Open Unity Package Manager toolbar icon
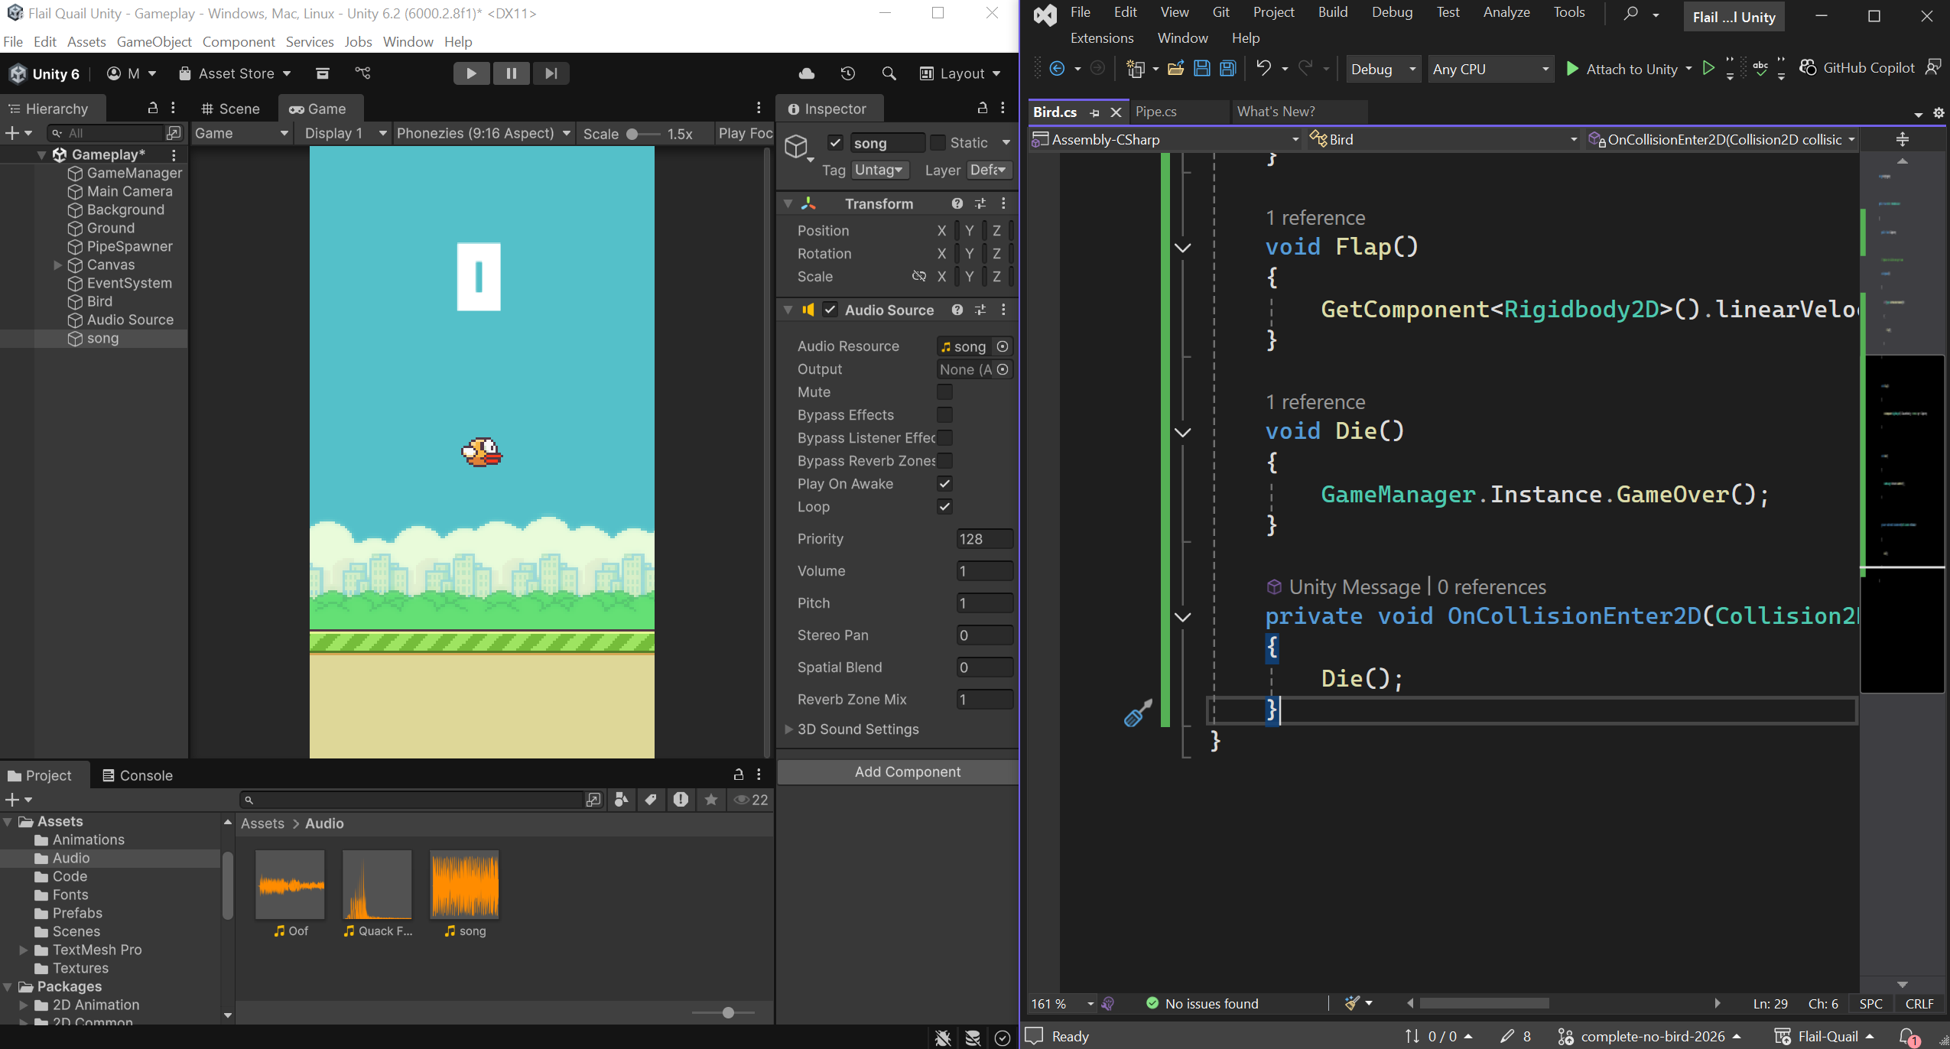 323,73
